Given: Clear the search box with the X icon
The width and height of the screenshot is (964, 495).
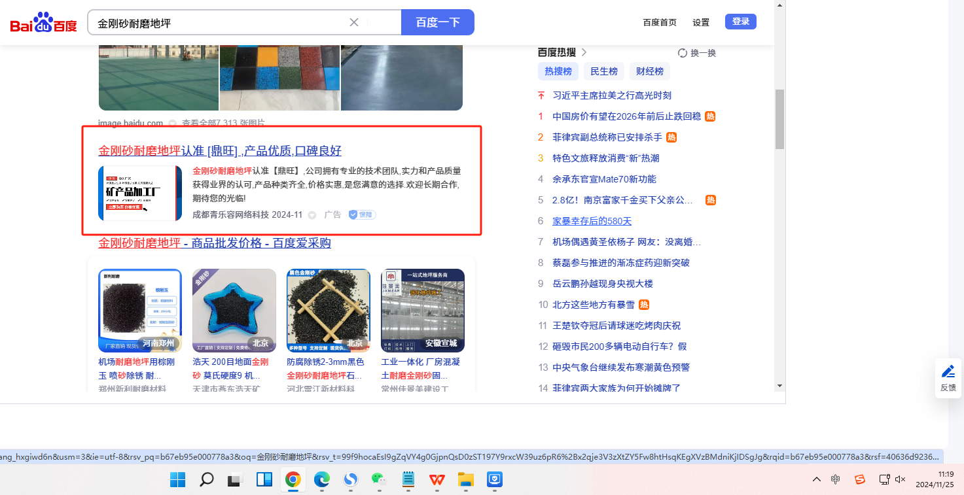Looking at the screenshot, I should (x=354, y=22).
